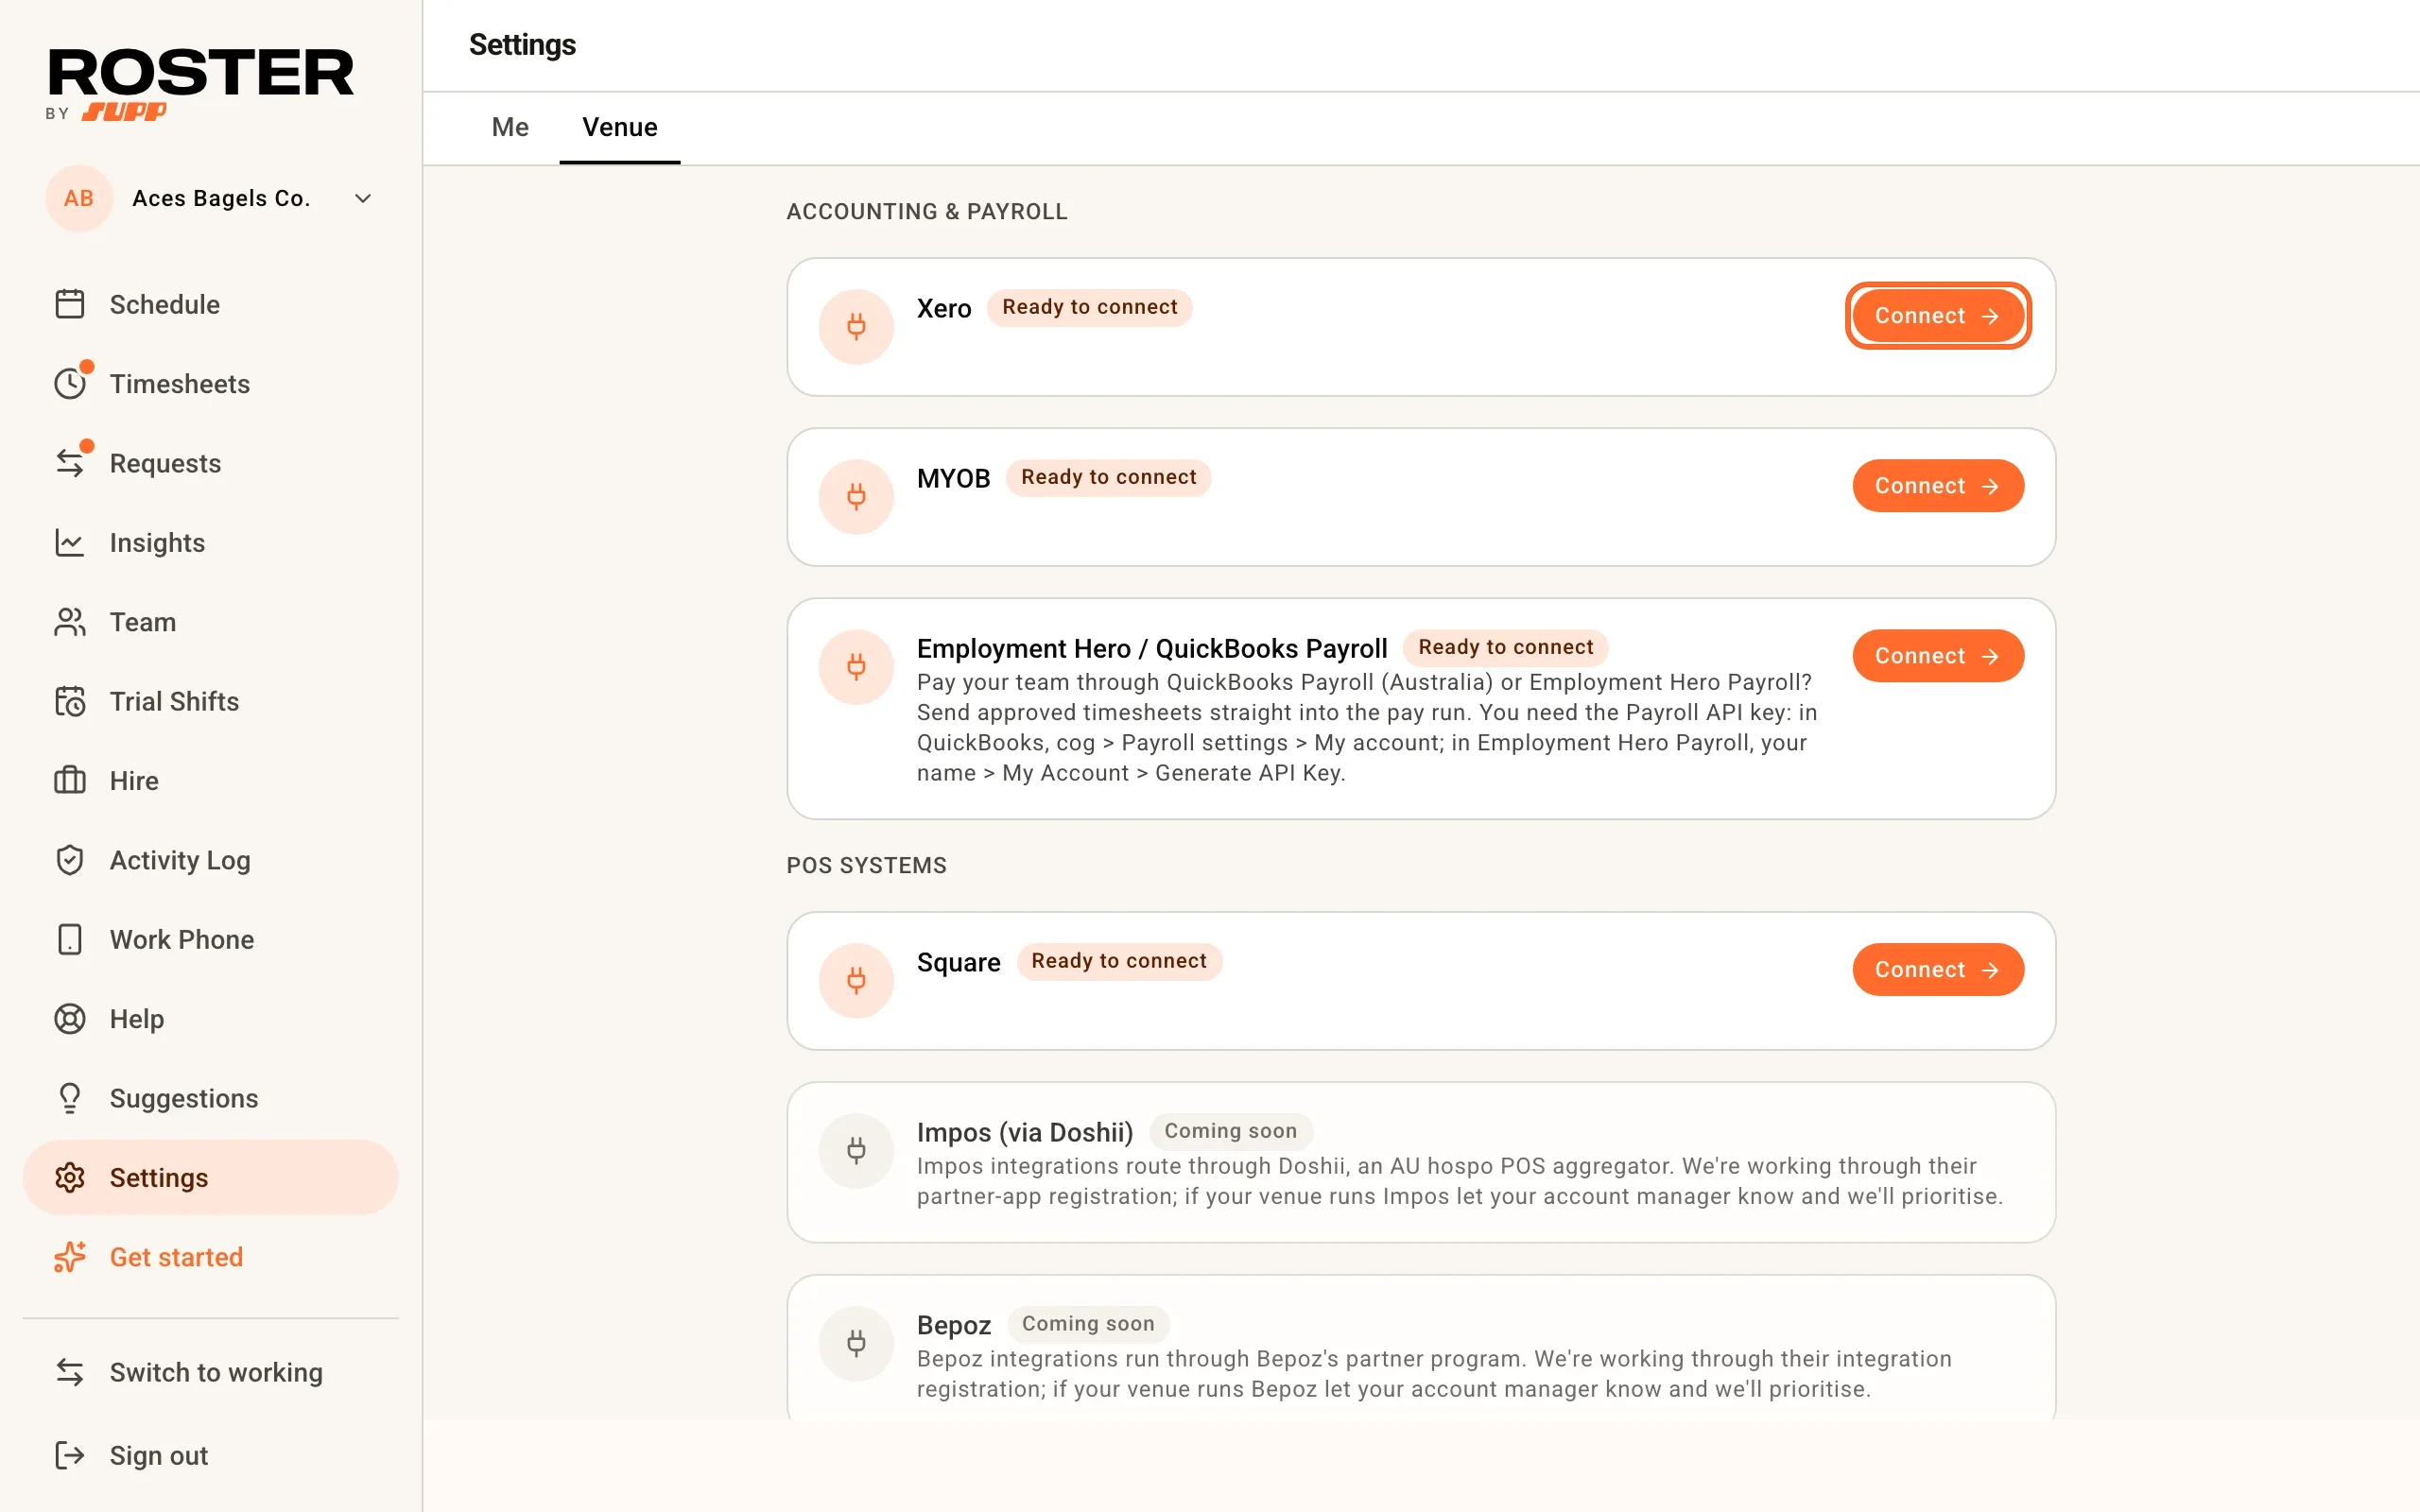Connect the MYOB integration
Screen dimensions: 2420x1512
1938,486
